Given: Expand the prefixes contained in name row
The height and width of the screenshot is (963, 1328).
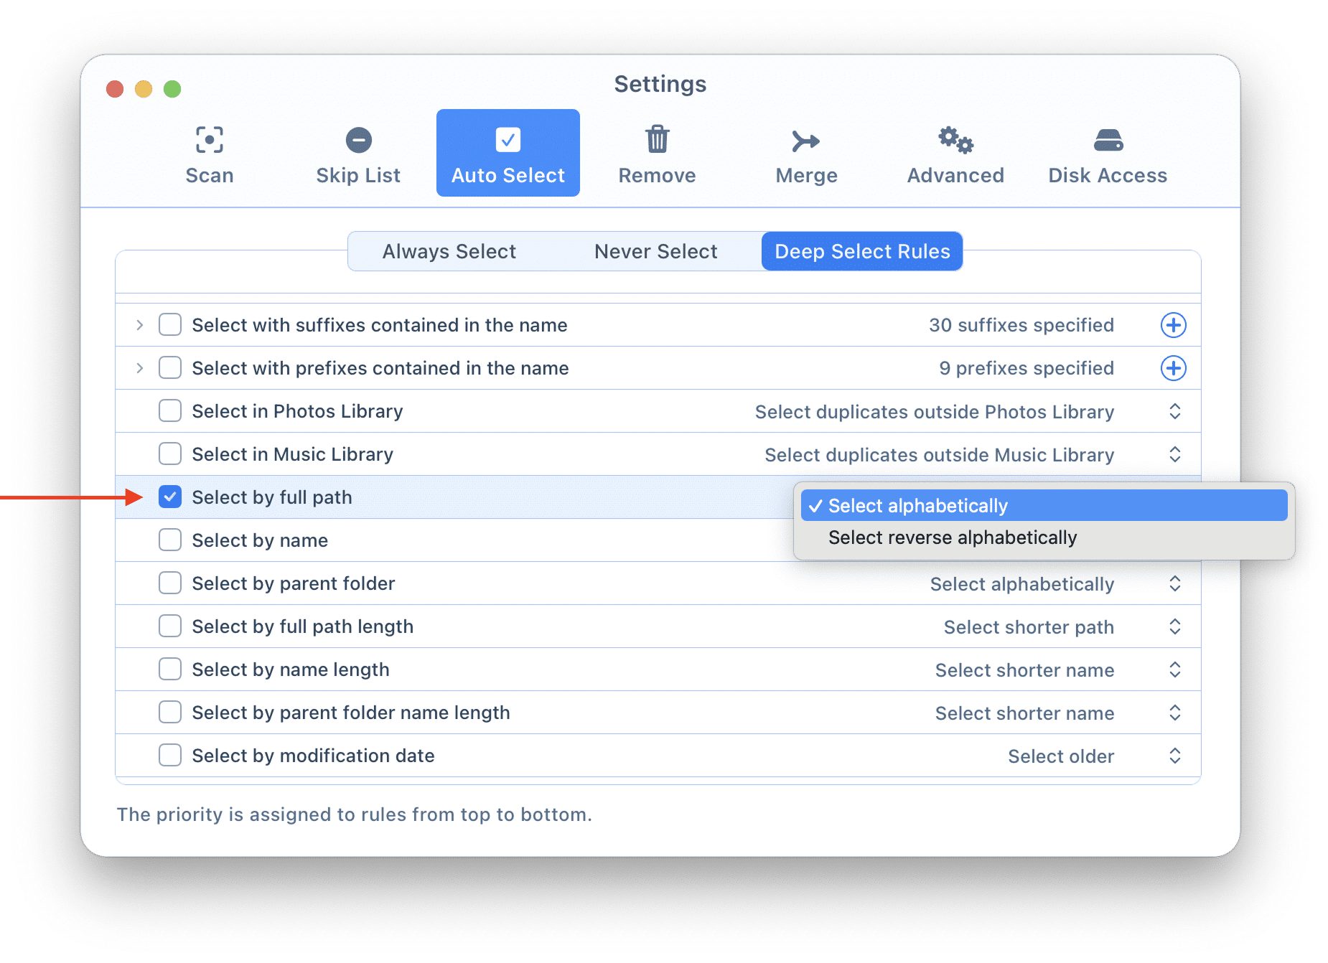Looking at the screenshot, I should coord(140,368).
